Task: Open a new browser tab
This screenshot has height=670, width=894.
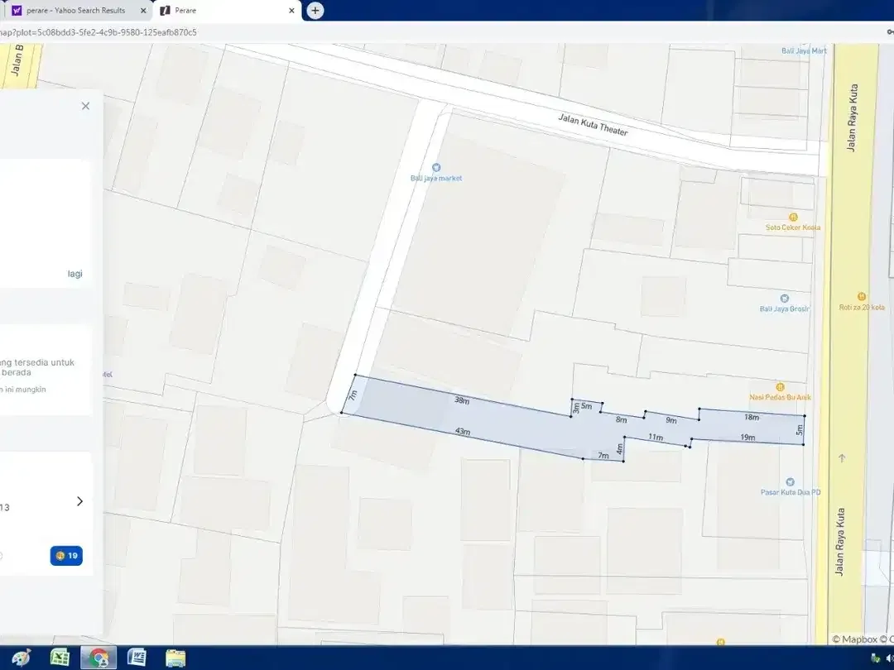Action: (x=315, y=10)
